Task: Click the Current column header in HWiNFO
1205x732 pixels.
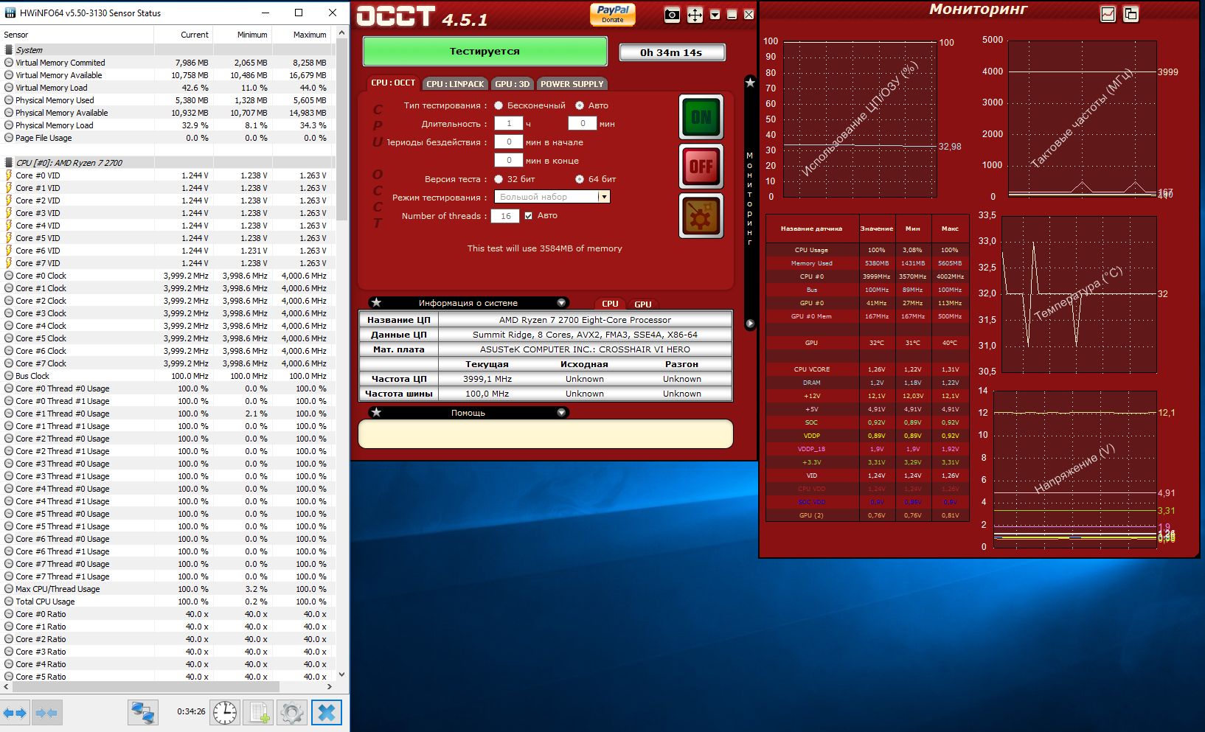Action: pyautogui.click(x=184, y=35)
